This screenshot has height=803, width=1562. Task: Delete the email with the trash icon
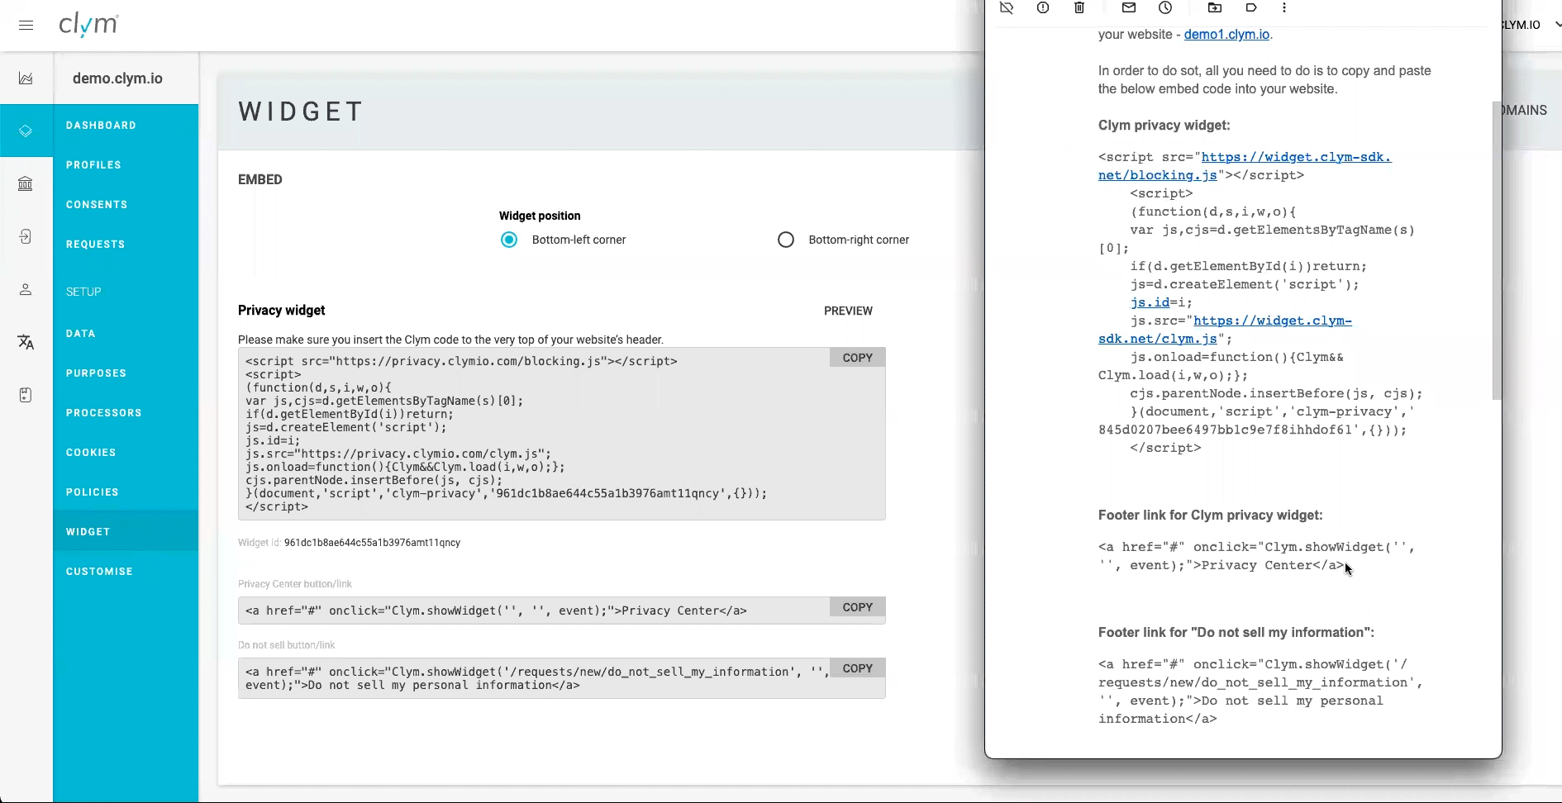pos(1079,7)
